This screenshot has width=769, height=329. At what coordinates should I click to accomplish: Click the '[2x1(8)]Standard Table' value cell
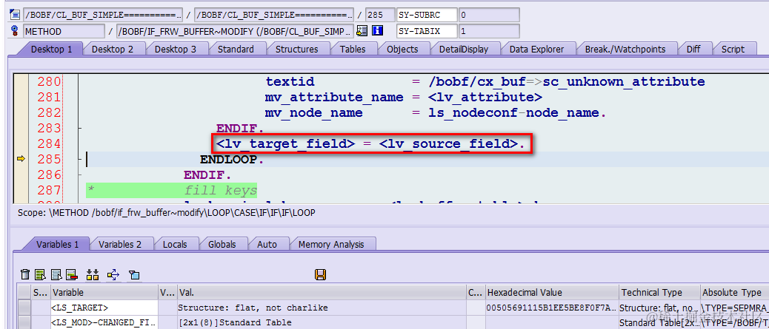tap(322, 322)
